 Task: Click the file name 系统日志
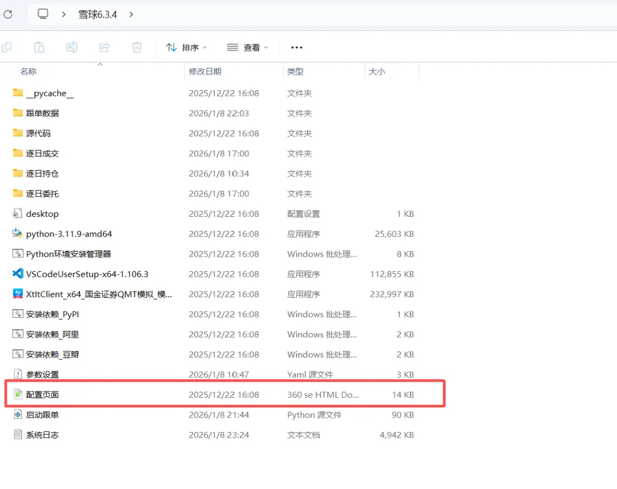pyautogui.click(x=42, y=435)
